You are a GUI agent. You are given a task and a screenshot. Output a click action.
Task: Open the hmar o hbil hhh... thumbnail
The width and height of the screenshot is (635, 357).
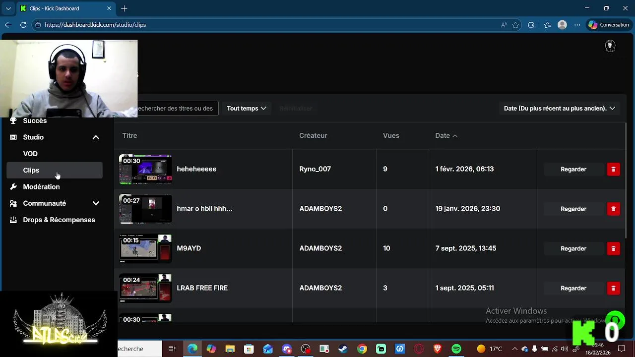(x=145, y=209)
